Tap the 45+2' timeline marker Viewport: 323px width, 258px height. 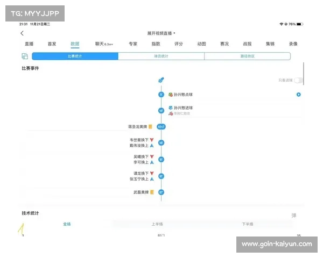point(161,126)
